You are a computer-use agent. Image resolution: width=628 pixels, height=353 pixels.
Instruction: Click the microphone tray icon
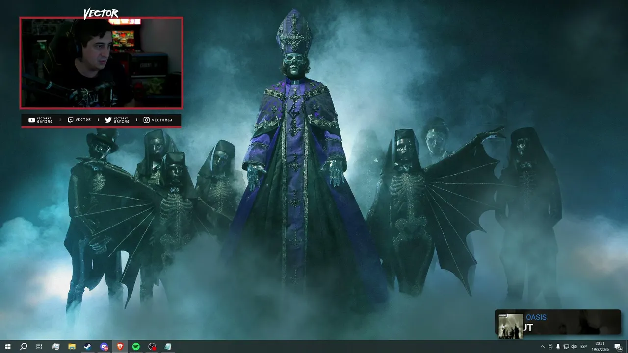pyautogui.click(x=558, y=347)
